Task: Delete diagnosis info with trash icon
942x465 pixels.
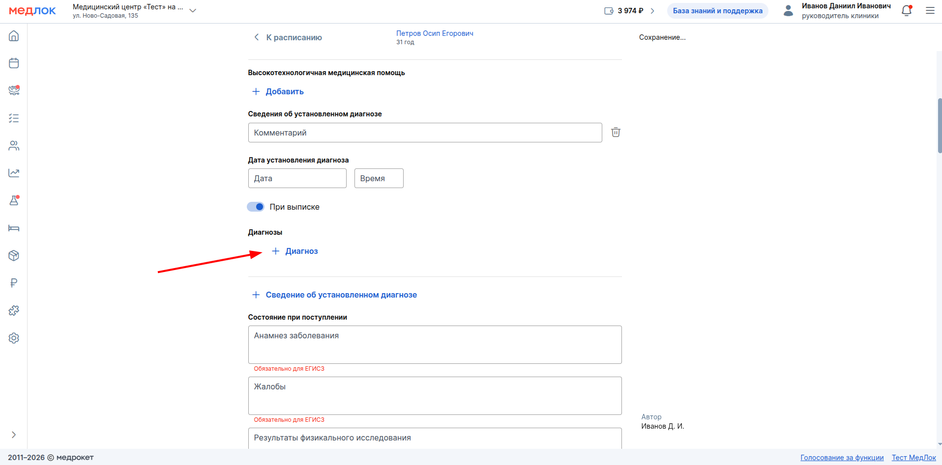Action: point(616,132)
